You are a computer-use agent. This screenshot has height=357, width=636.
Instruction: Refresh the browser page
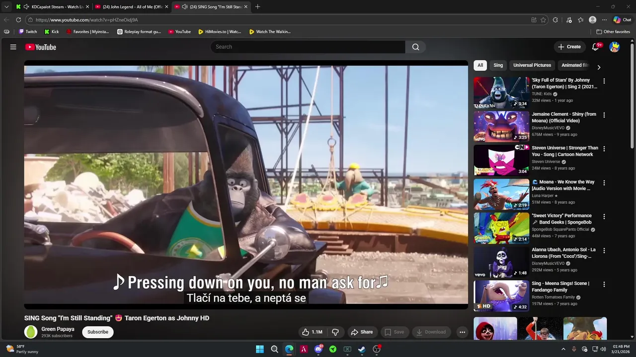click(x=18, y=20)
